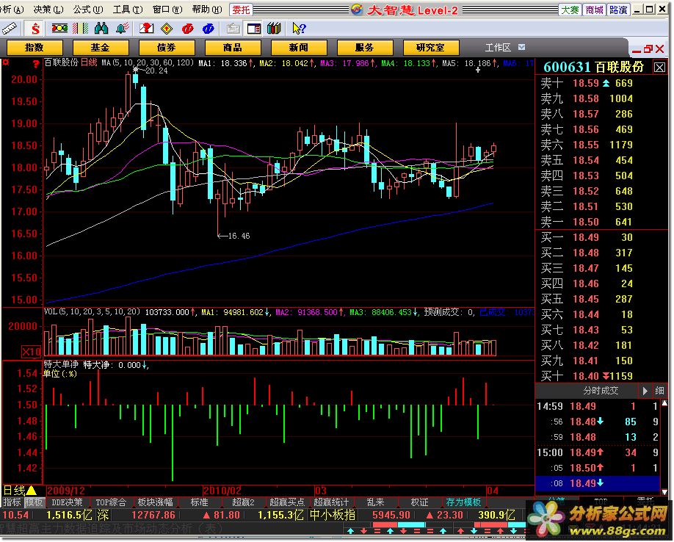Close the 600631 quote panel with X box
This screenshot has height=542, width=674.
point(659,68)
